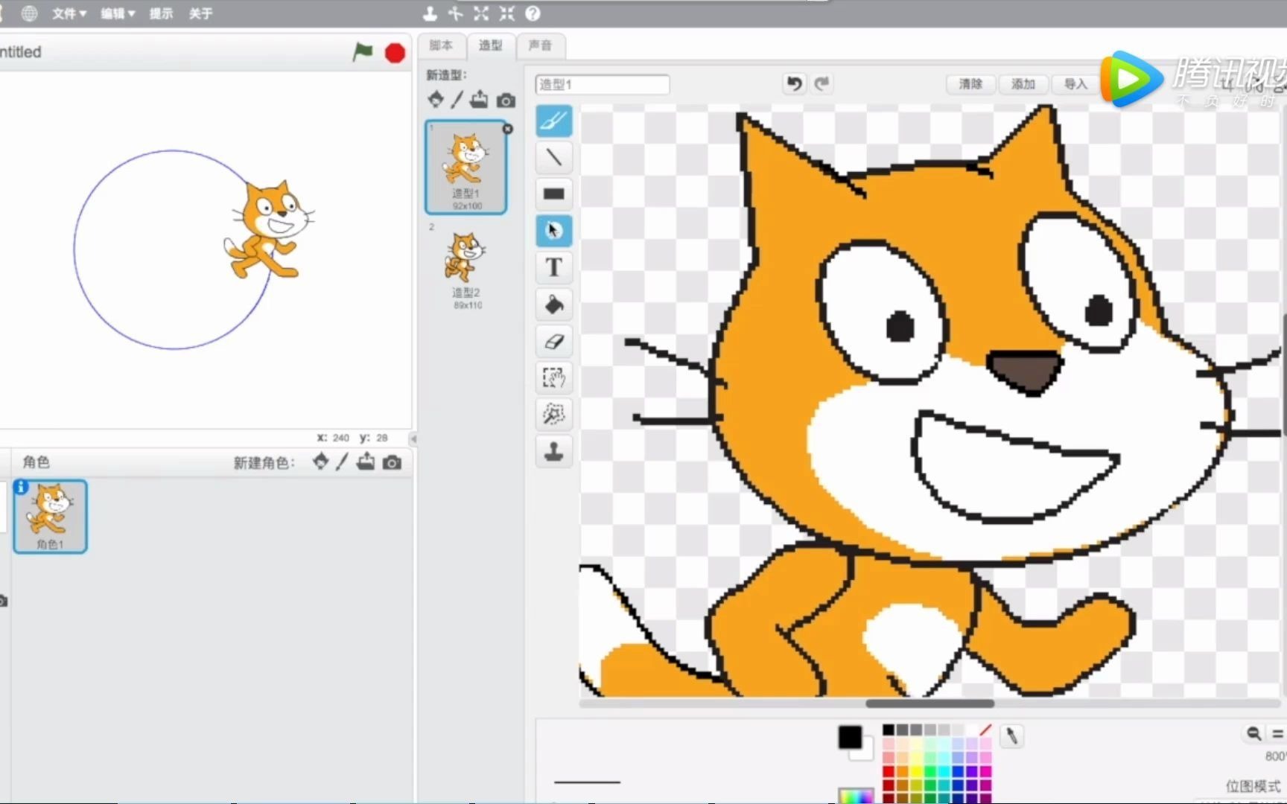Screen dimensions: 1287x804
Task: Click the Duplicate stamp icon in top bar
Action: [x=430, y=13]
